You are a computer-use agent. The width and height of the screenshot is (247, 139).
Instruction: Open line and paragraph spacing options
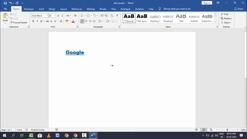point(100,21)
